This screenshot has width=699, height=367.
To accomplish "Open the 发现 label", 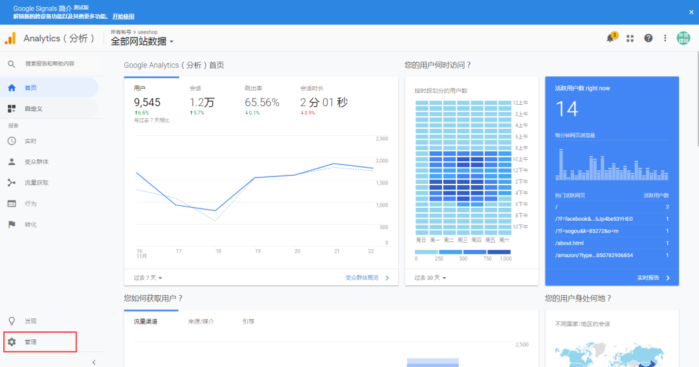I will 31,321.
